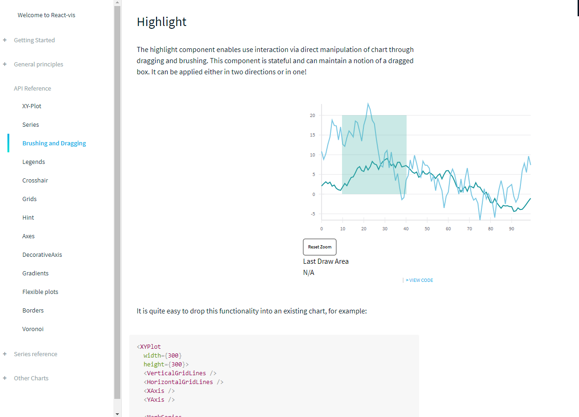Open the Grids documentation page
The height and width of the screenshot is (417, 579).
29,199
